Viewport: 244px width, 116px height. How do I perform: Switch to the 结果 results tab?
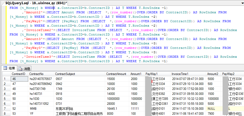[9, 68]
